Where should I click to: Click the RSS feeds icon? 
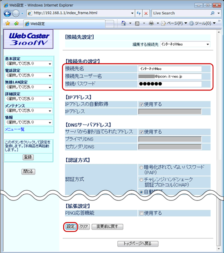(x=137, y=24)
